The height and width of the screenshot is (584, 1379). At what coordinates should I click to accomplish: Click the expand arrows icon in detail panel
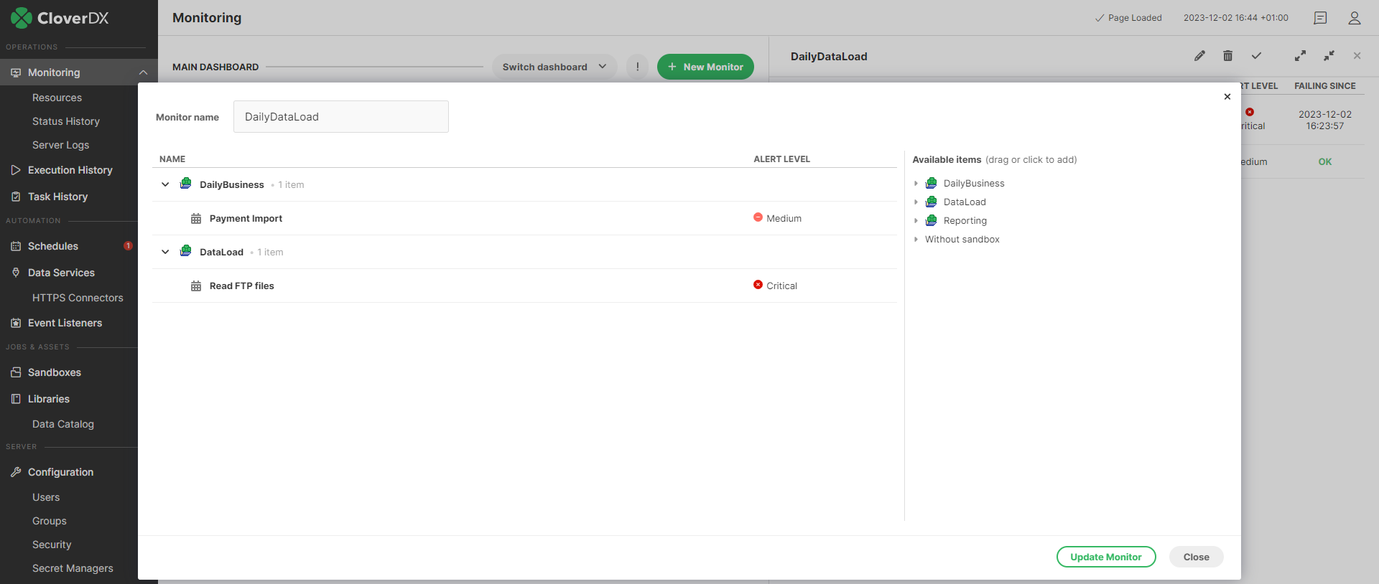[1300, 56]
